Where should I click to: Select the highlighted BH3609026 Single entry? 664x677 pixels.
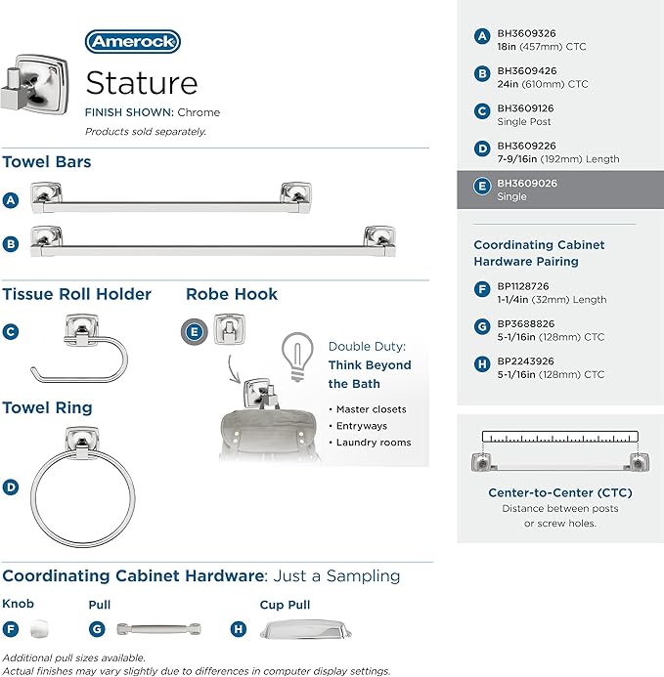560,190
